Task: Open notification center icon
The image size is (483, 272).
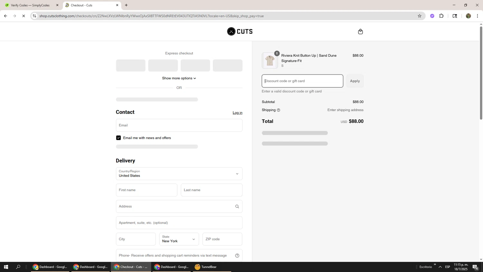Action: [x=475, y=267]
